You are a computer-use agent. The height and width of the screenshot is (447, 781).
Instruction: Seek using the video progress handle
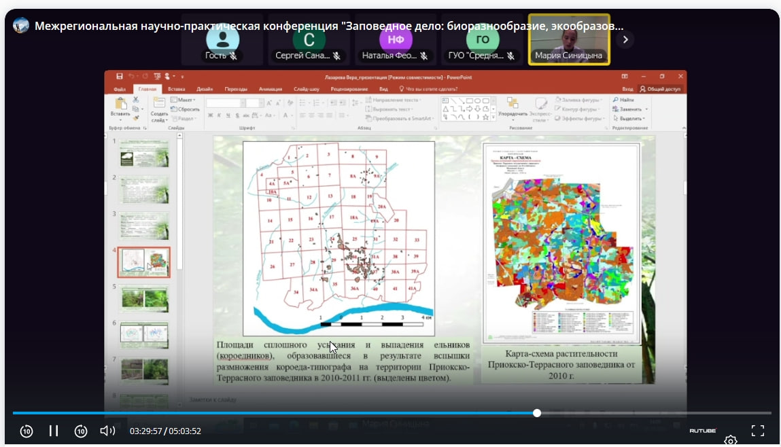point(537,412)
